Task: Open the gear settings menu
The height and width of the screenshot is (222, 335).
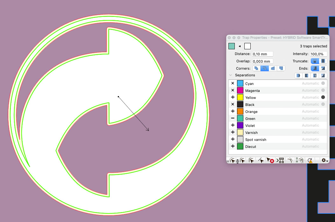Action: click(325, 161)
